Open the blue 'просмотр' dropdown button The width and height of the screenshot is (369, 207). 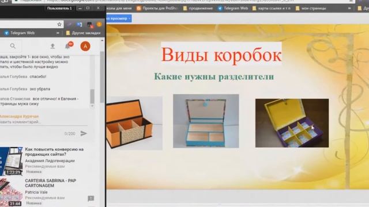(119, 18)
